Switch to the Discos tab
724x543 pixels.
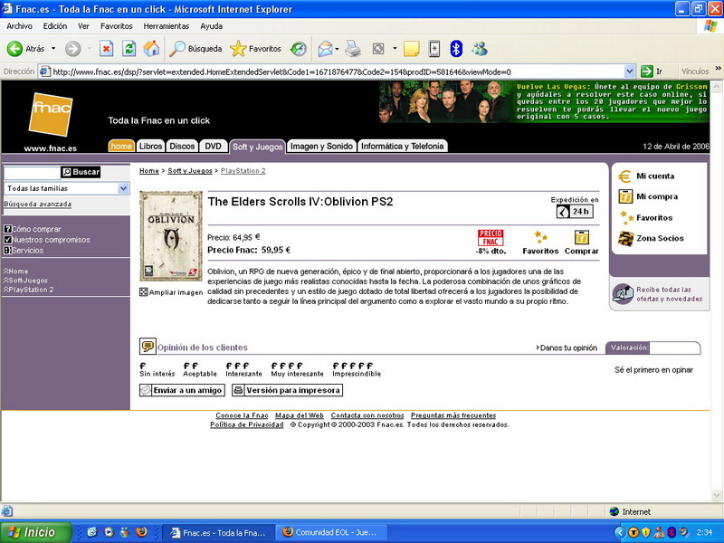click(182, 146)
